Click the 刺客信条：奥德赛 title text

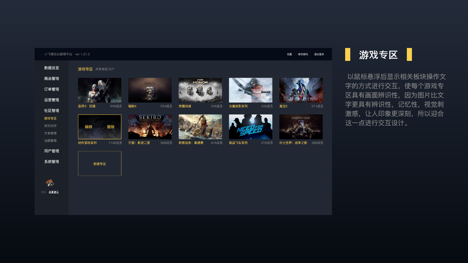(191, 143)
